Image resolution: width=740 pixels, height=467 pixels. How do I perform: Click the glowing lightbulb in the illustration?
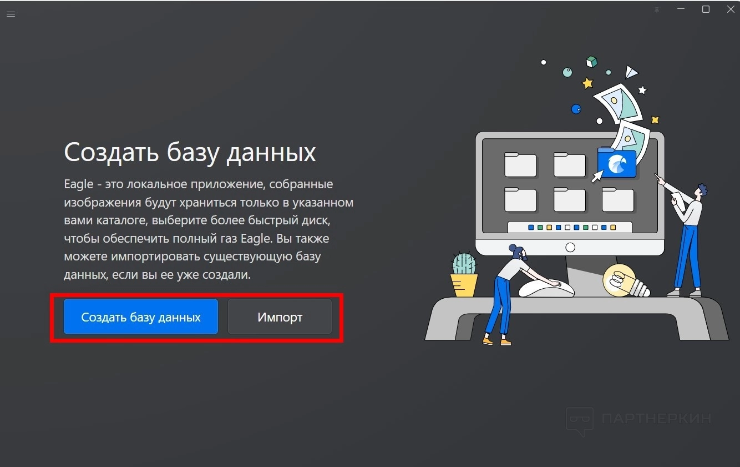(625, 280)
